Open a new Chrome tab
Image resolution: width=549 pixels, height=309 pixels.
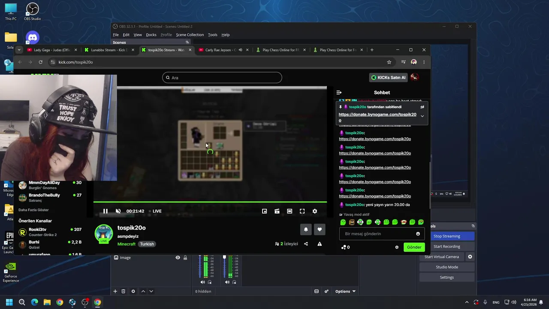point(372,50)
